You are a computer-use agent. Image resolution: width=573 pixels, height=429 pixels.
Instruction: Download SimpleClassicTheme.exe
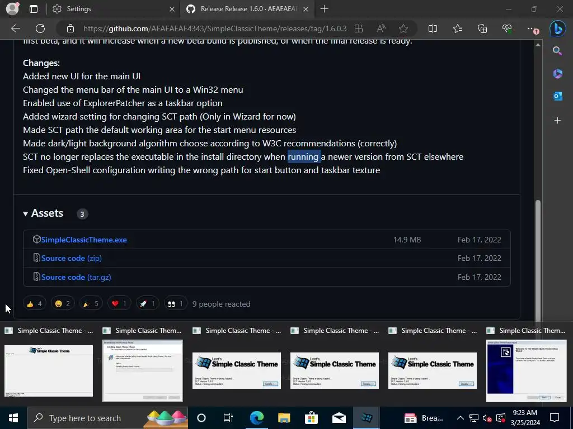pyautogui.click(x=84, y=240)
